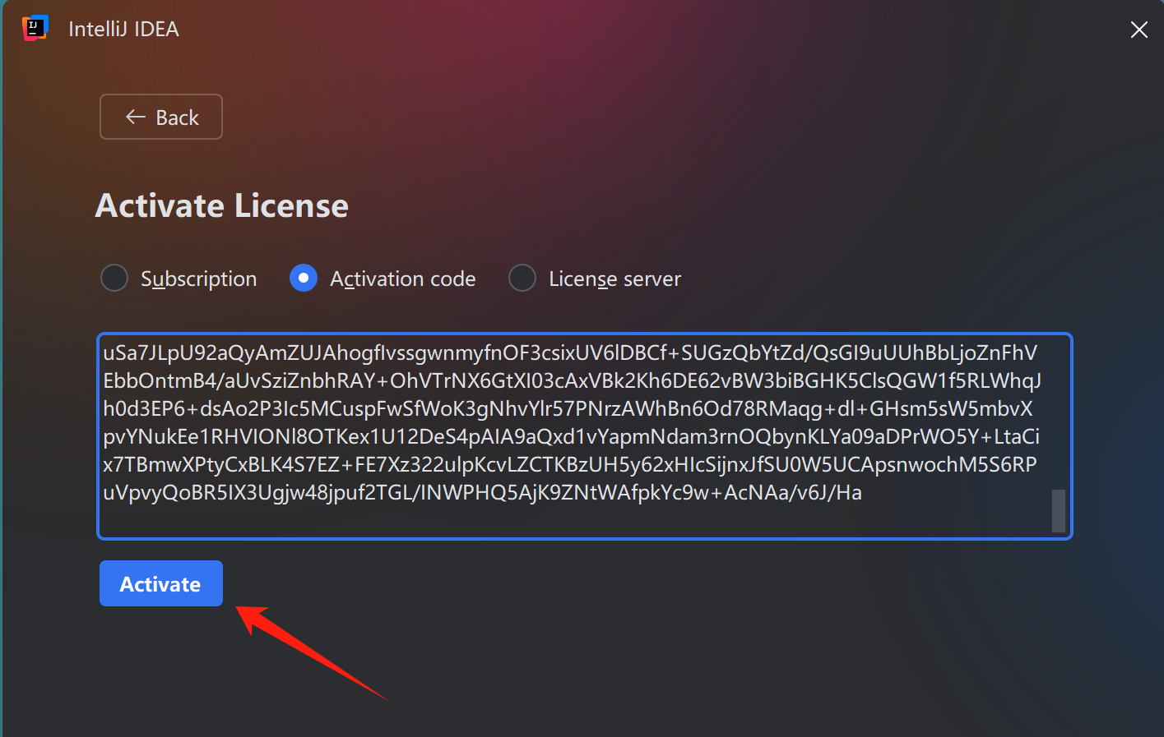Click the left arrow icon in Back
Screen dimensions: 1164x737
pos(136,117)
